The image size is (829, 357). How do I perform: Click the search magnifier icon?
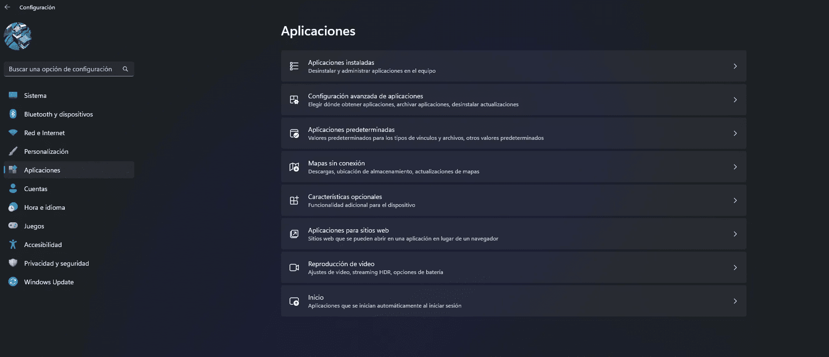tap(125, 69)
